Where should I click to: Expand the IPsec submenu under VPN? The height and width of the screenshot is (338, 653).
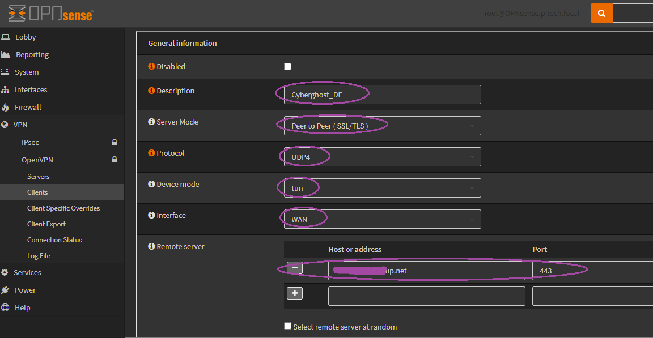tap(31, 142)
